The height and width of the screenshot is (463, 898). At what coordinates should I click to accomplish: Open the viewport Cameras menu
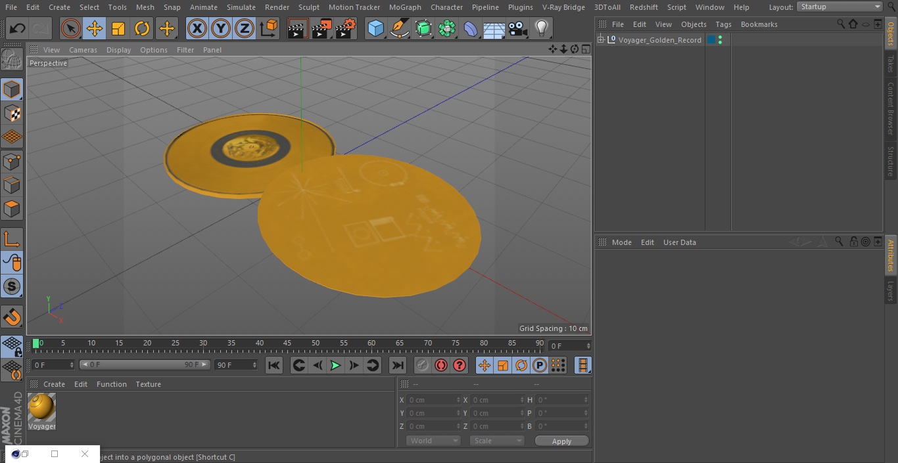coord(83,50)
